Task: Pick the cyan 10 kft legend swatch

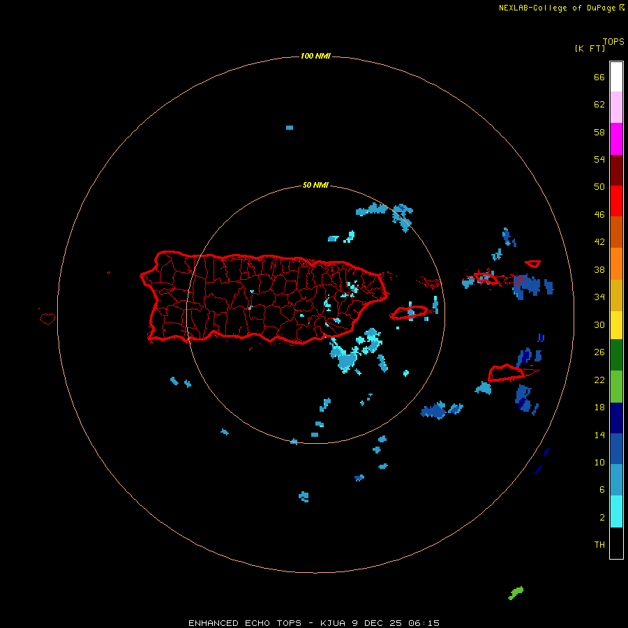Action: click(616, 511)
